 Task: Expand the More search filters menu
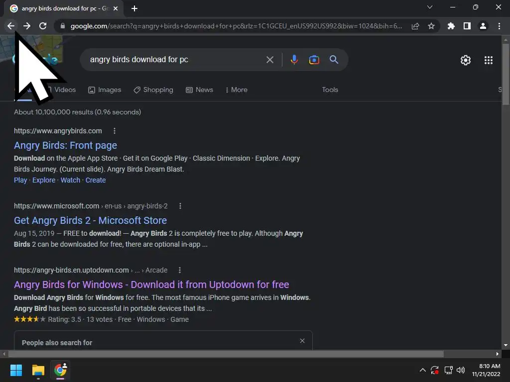pos(237,90)
